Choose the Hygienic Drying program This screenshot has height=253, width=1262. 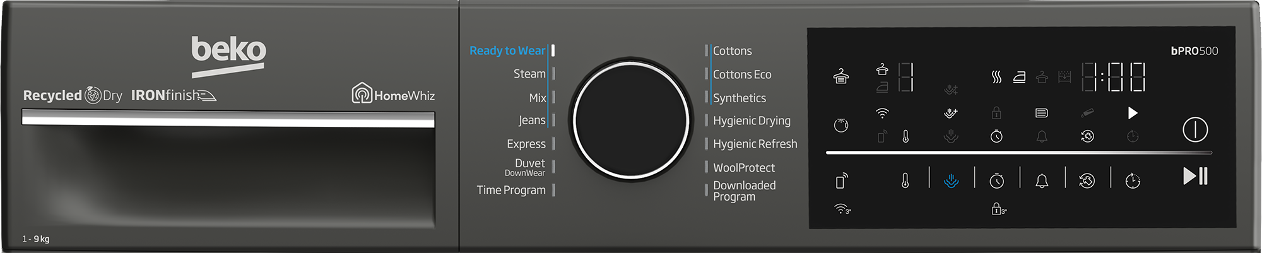[751, 121]
